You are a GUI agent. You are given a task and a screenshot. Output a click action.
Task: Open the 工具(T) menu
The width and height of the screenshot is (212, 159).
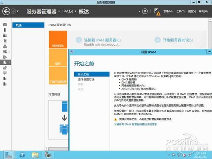pos(181,11)
